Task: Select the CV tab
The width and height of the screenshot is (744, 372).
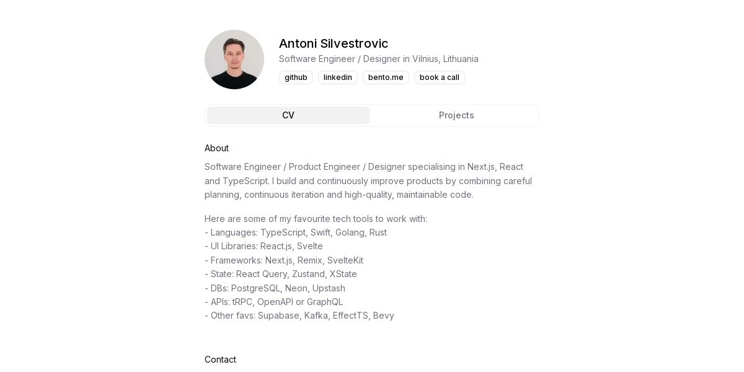Action: tap(288, 115)
